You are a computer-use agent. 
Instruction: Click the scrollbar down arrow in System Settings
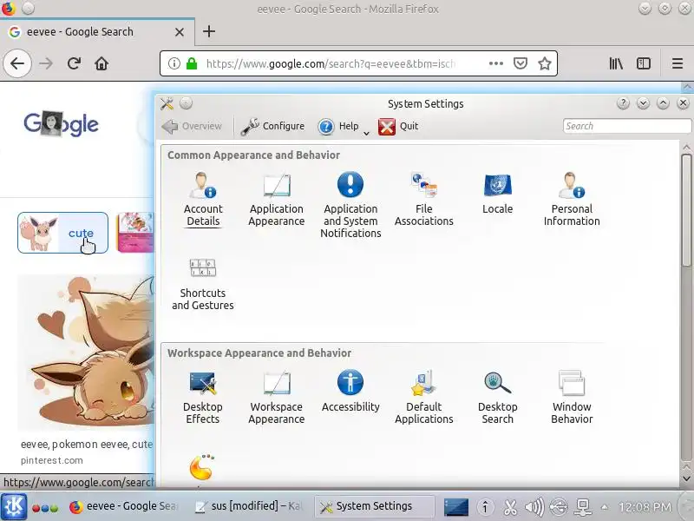pyautogui.click(x=686, y=478)
